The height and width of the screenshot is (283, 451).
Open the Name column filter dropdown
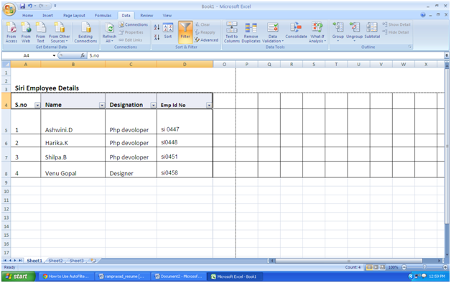102,106
